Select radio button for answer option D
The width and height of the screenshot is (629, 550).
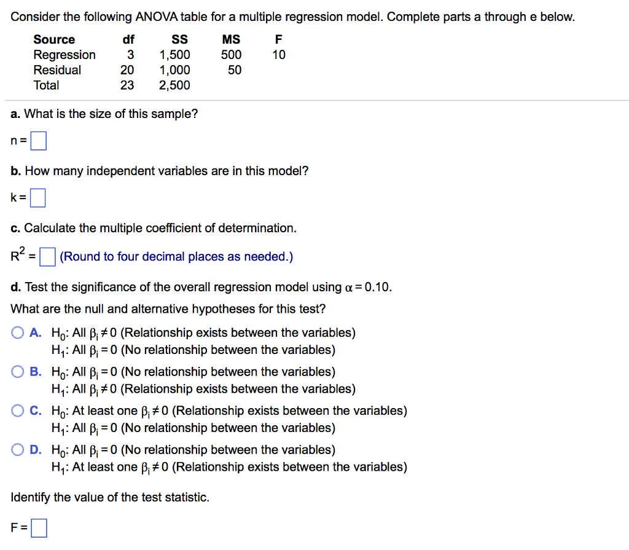click(17, 449)
